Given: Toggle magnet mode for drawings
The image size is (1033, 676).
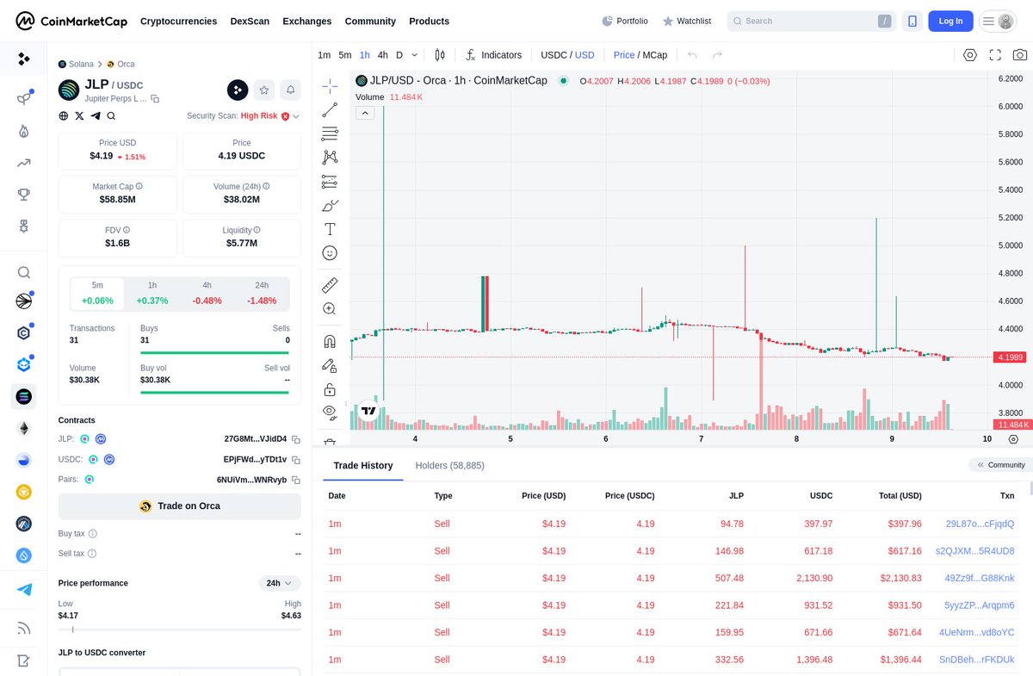Looking at the screenshot, I should [x=330, y=341].
